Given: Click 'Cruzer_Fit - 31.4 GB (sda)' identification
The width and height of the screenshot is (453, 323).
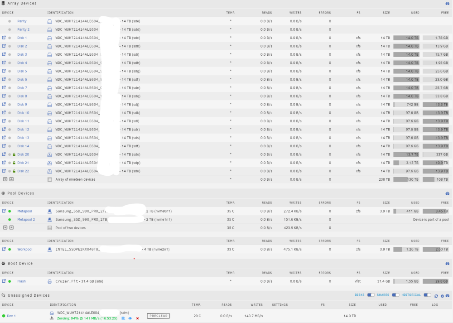Looking at the screenshot, I should (79, 281).
